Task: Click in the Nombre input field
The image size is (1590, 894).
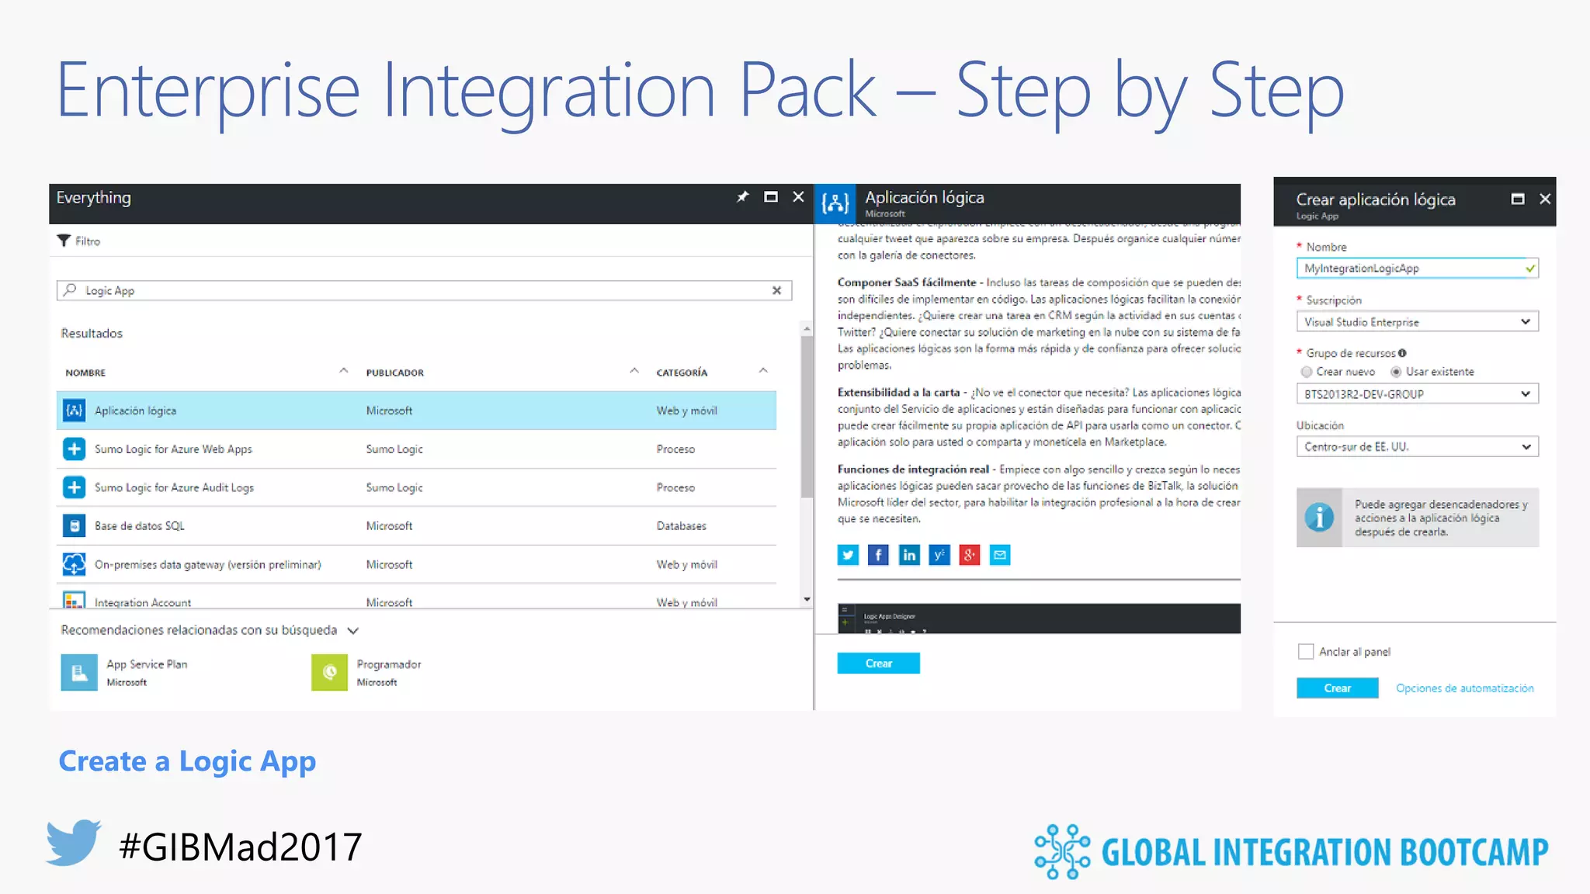Action: point(1418,268)
